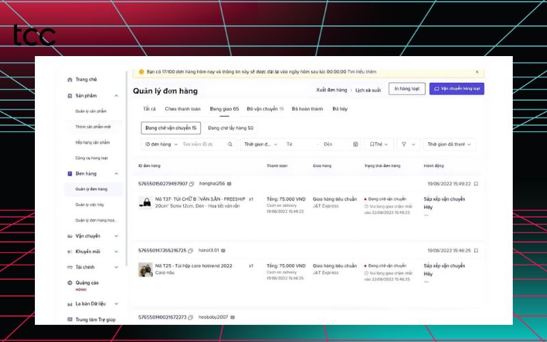The image size is (547, 342).
Task: Click the Vận chuyển truck icon
Action: tap(70, 236)
